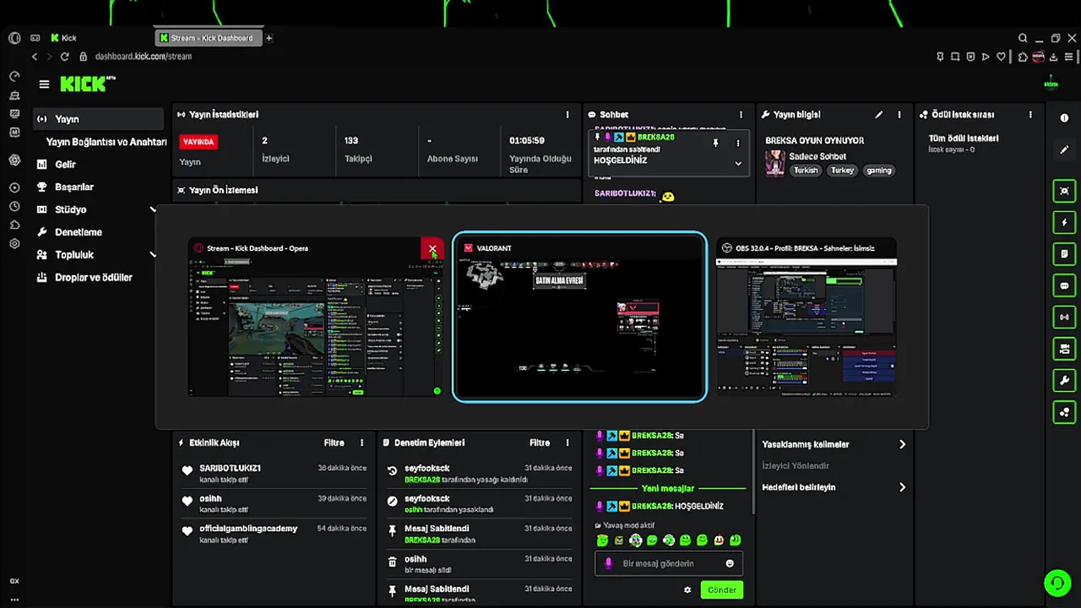1081x608 pixels.
Task: Toggle lightning activity widget in right toolbar
Action: click(x=1064, y=222)
